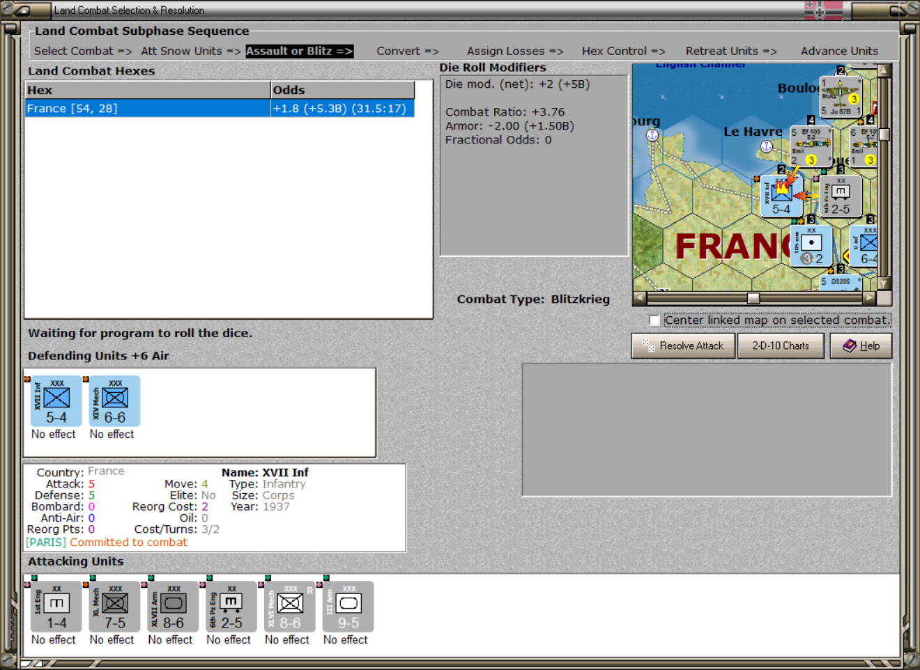
Task: Click the 3-2 artillery unit on the map
Action: (x=811, y=246)
